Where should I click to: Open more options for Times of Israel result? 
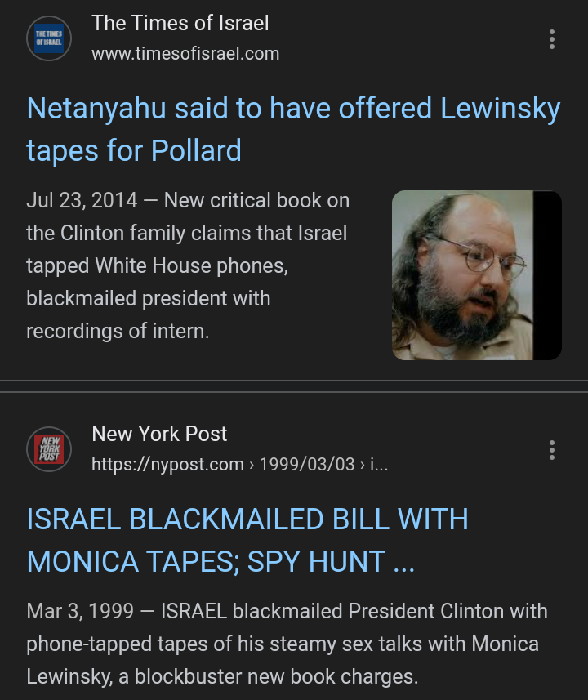(552, 39)
